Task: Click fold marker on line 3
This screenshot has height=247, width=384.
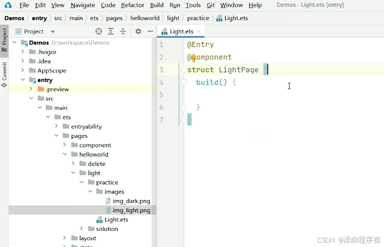Action: (x=184, y=70)
